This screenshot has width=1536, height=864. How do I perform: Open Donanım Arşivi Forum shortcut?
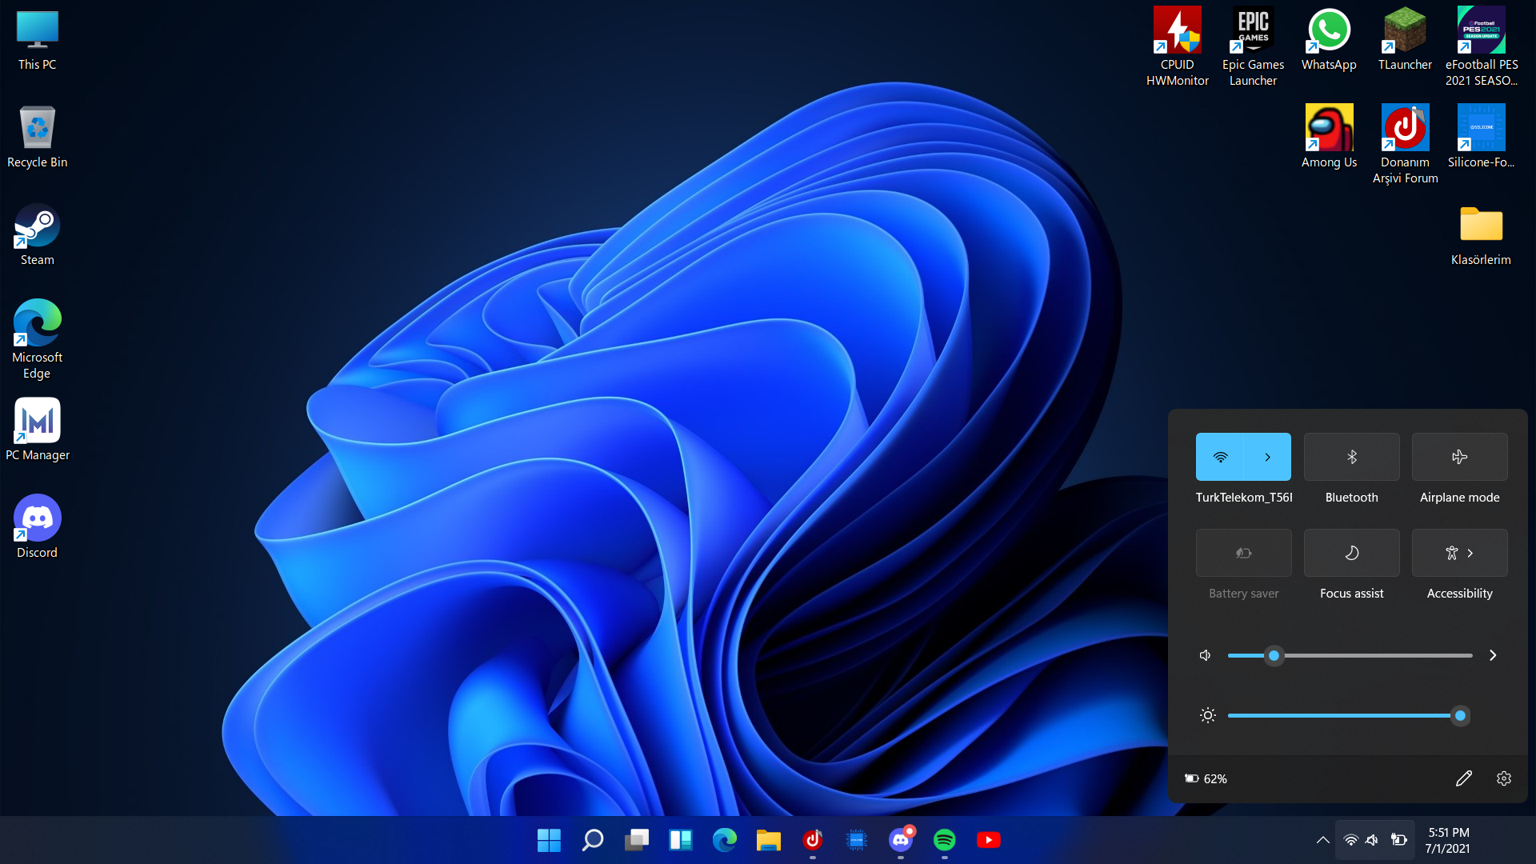click(x=1405, y=145)
